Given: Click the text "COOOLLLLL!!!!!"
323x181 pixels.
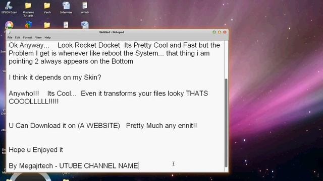Looking at the screenshot, I should click(34, 102).
